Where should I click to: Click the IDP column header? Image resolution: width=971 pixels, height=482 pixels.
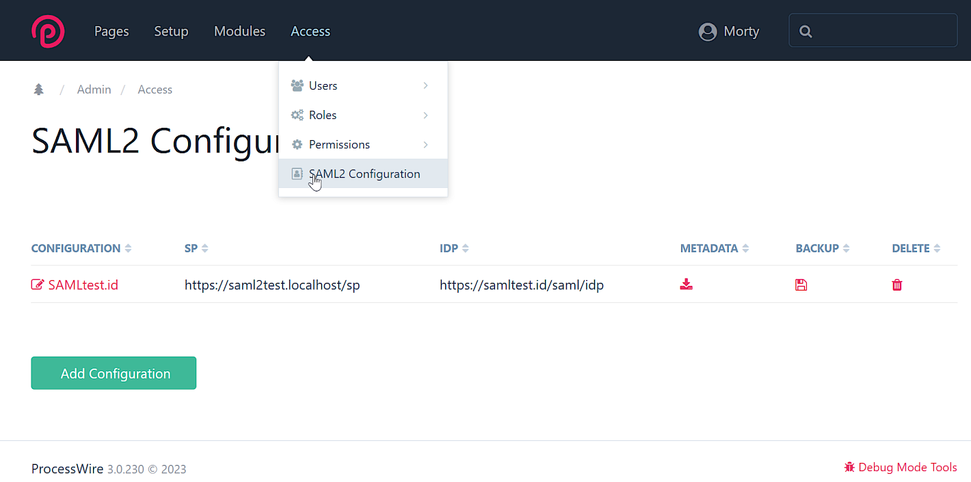point(449,248)
